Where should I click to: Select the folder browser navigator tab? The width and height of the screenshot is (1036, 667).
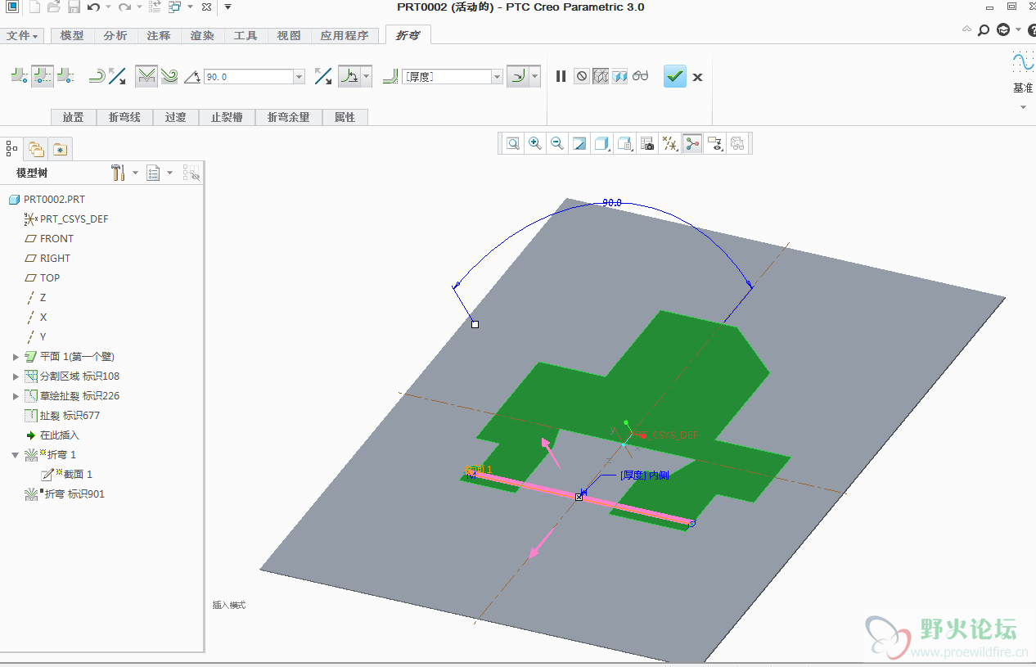click(x=36, y=148)
